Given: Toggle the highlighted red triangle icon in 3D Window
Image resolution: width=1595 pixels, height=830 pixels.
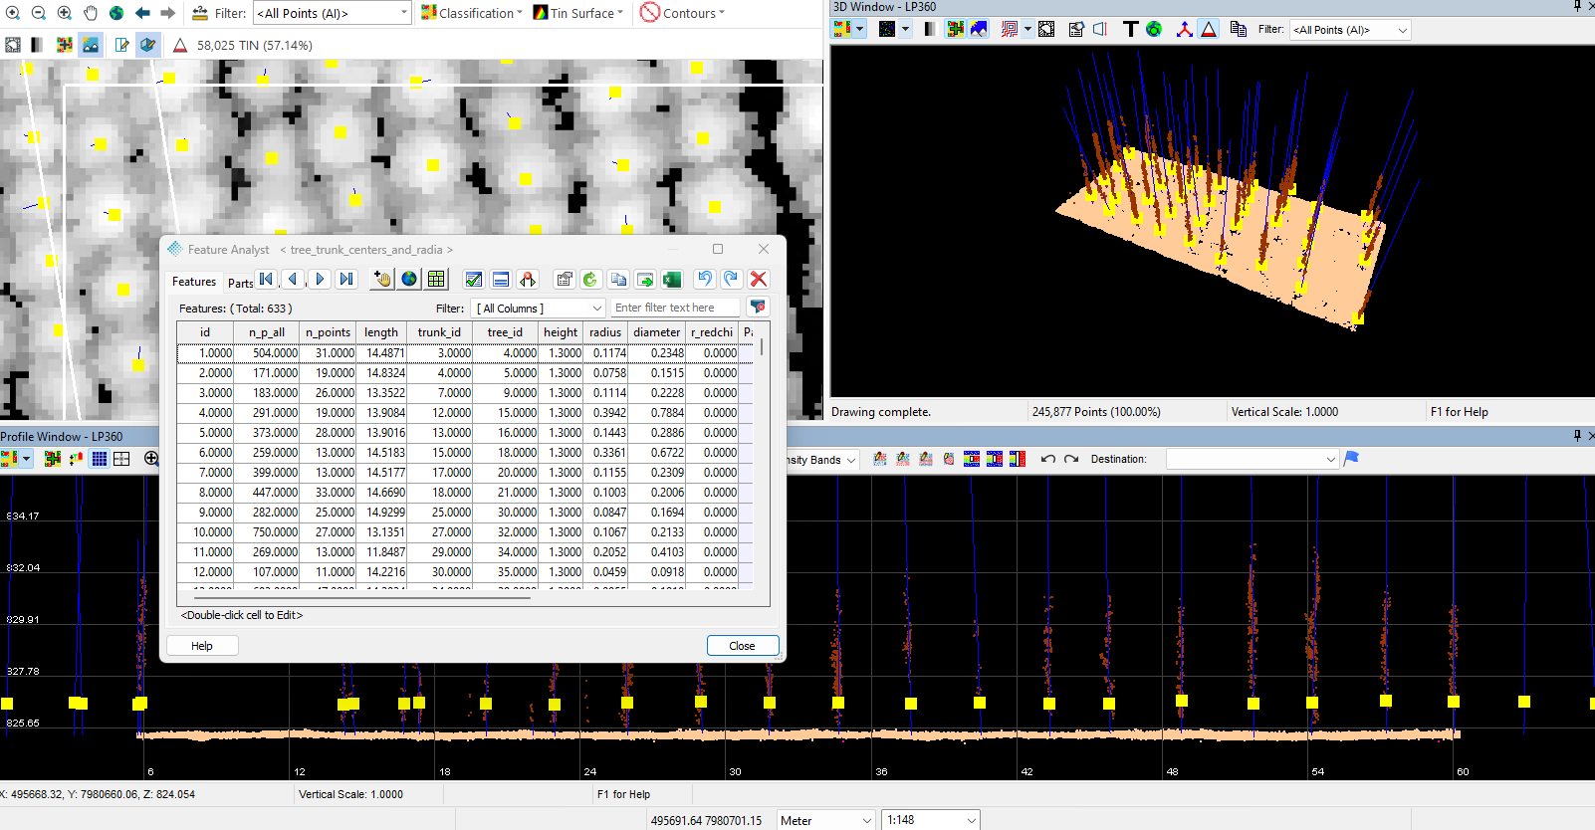Looking at the screenshot, I should click(1209, 29).
